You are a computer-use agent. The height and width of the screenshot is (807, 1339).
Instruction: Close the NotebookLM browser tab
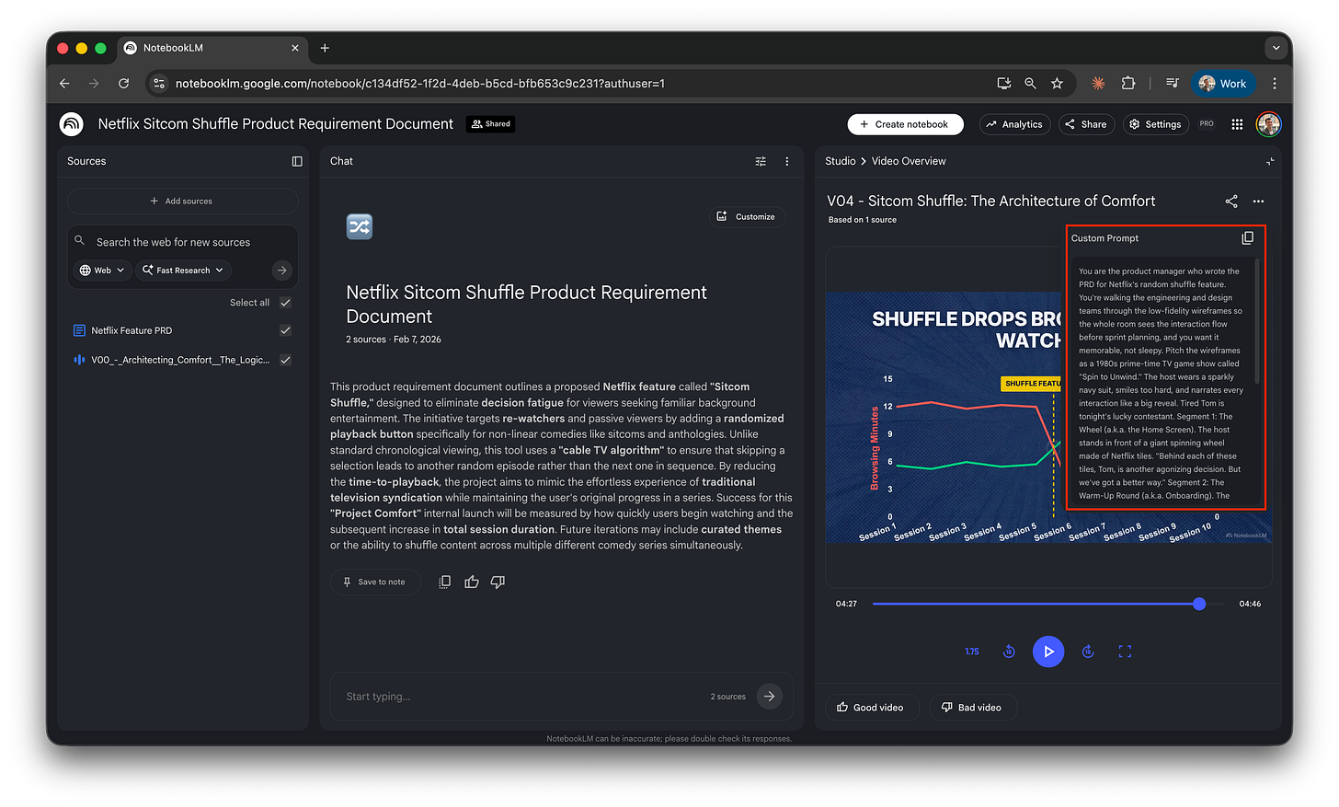coord(295,48)
